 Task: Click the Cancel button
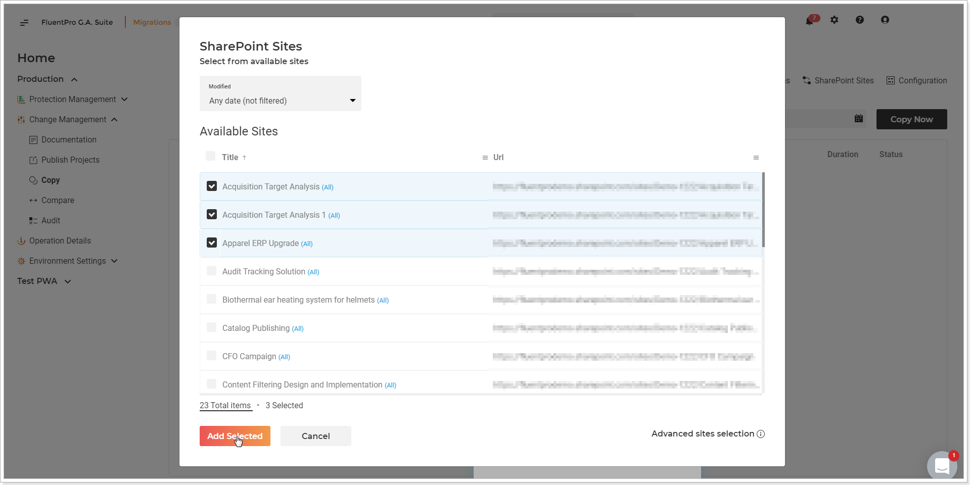pyautogui.click(x=316, y=436)
